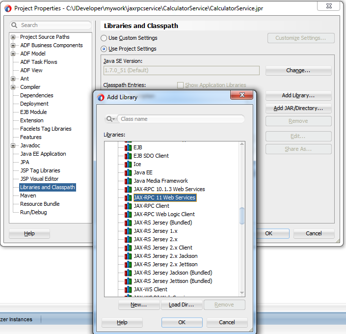The image size is (346, 334).
Task: Click the Java SE Version field
Action: click(182, 70)
